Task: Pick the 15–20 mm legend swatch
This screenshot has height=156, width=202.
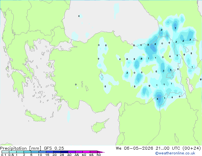Action: [x=49, y=152]
